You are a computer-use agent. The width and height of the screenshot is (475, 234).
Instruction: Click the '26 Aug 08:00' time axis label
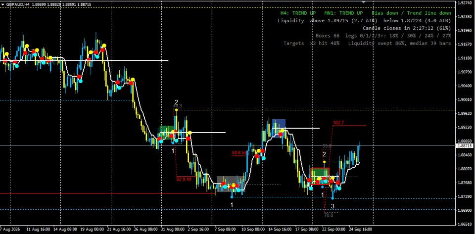click(146, 229)
